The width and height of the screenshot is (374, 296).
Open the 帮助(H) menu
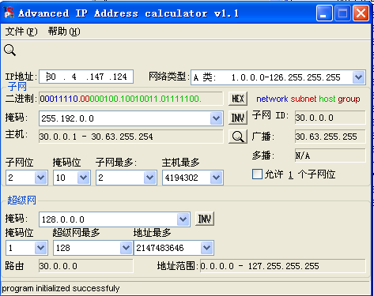[64, 32]
